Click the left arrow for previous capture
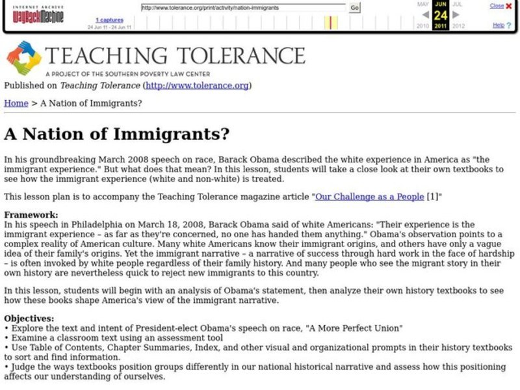Viewport: 520px width, 390px height. pos(426,14)
